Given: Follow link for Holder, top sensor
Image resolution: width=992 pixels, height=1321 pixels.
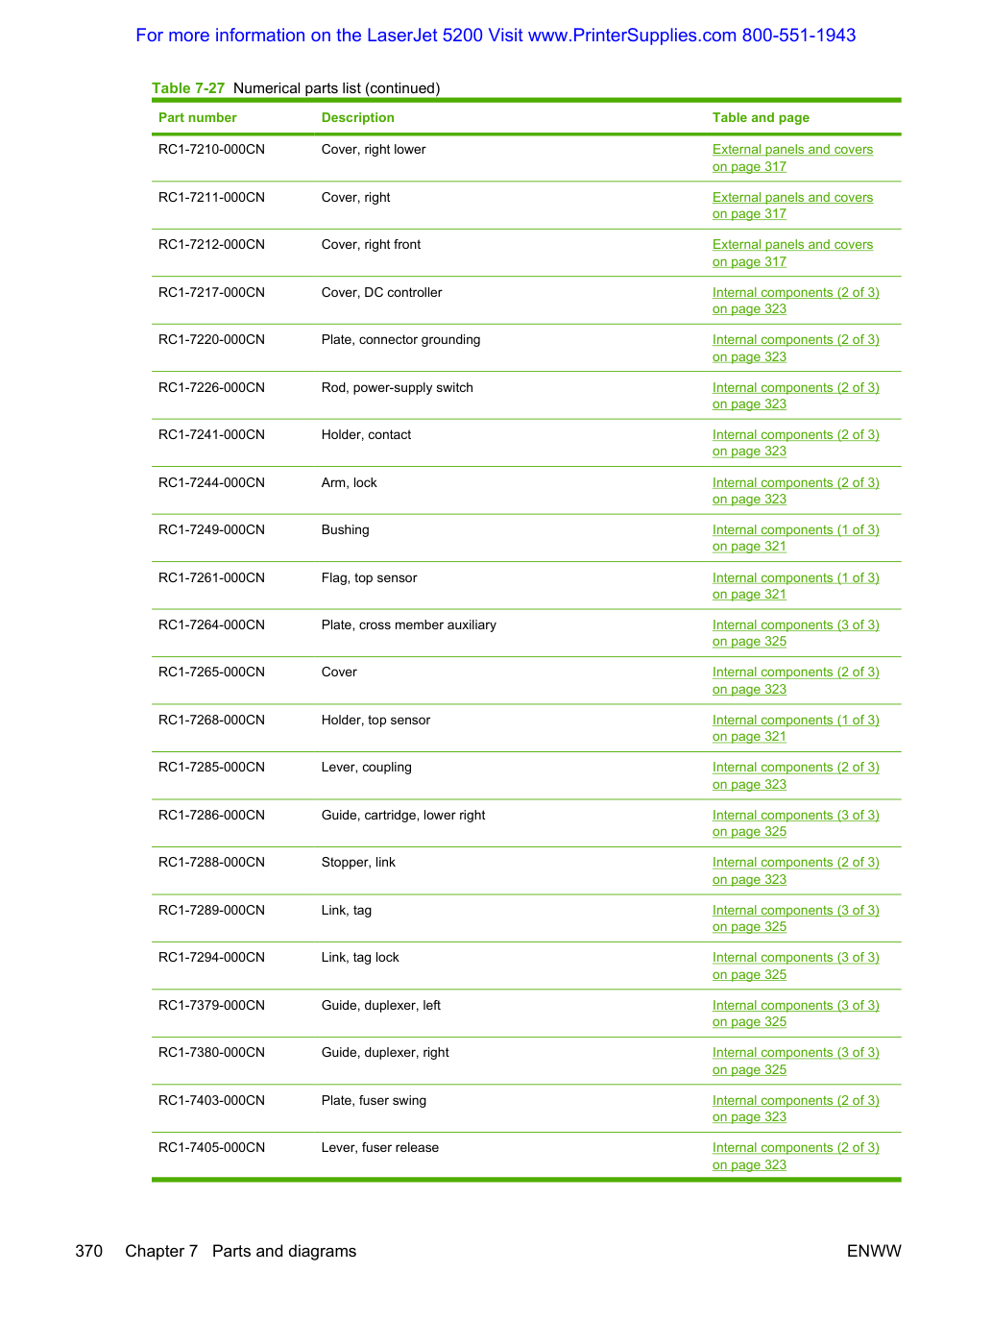Looking at the screenshot, I should (x=795, y=728).
